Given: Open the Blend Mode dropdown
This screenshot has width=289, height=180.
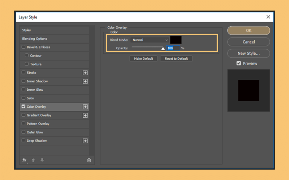Looking at the screenshot, I should (150, 40).
